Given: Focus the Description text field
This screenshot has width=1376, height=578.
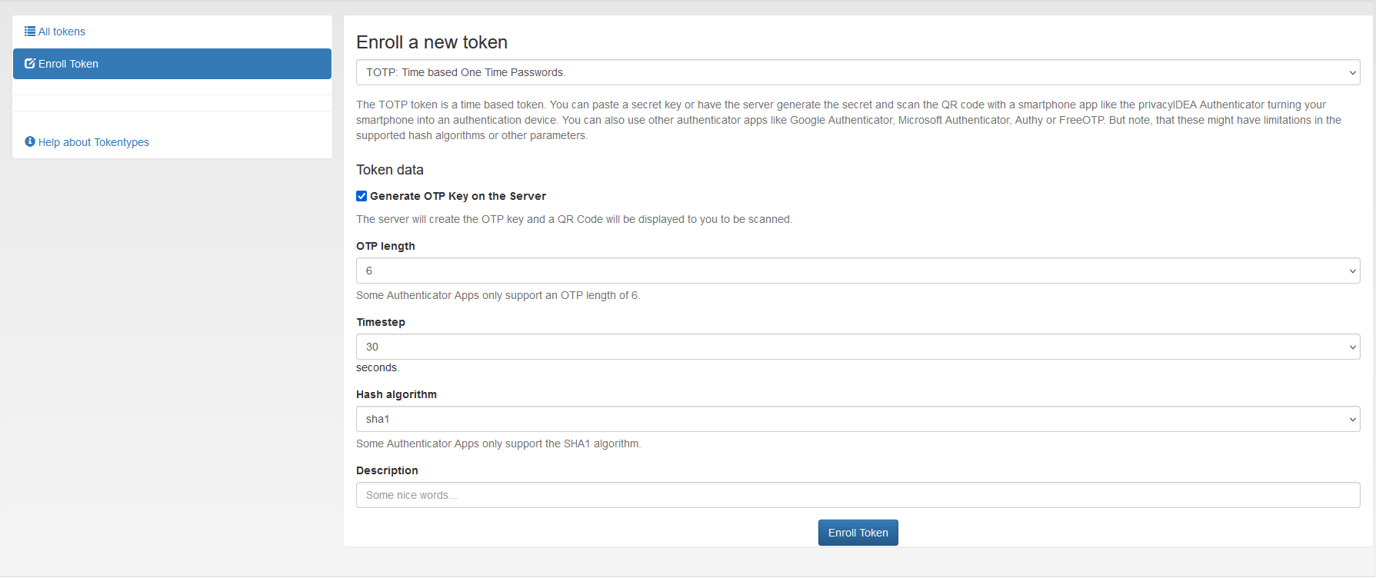Looking at the screenshot, I should pos(858,496).
